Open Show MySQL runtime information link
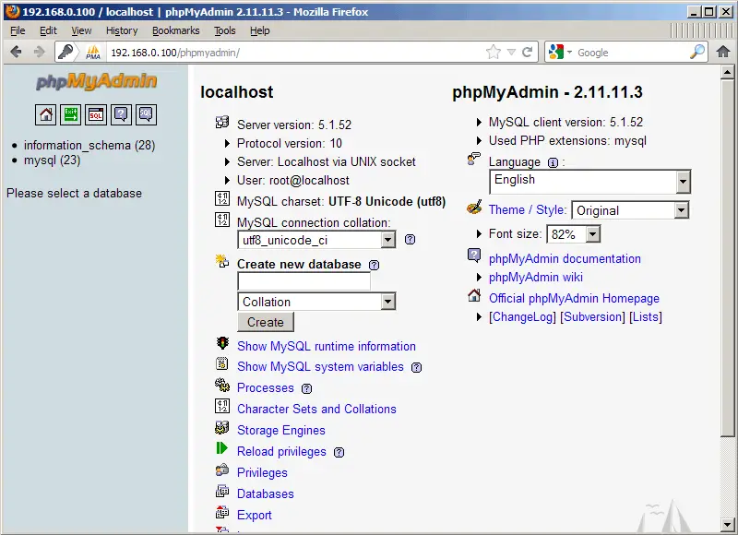 [327, 346]
